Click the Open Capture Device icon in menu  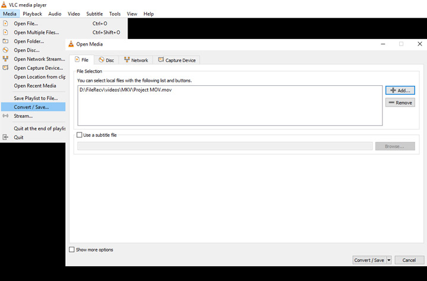pos(5,67)
